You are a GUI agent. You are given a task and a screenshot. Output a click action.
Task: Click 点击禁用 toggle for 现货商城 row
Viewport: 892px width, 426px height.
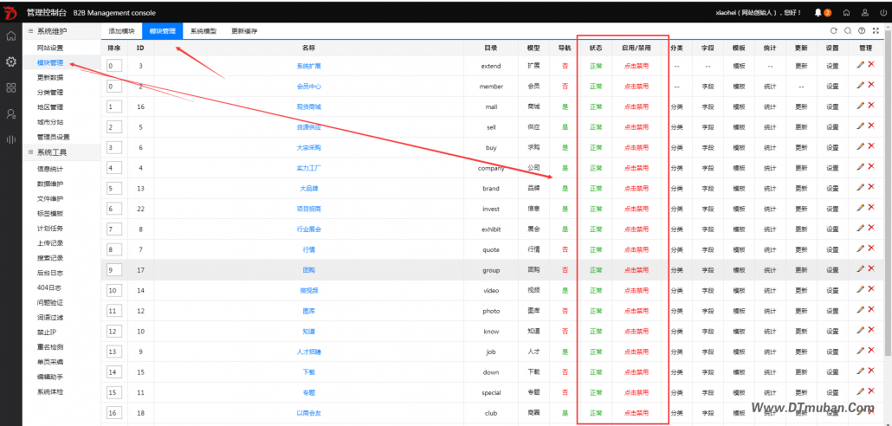click(637, 106)
